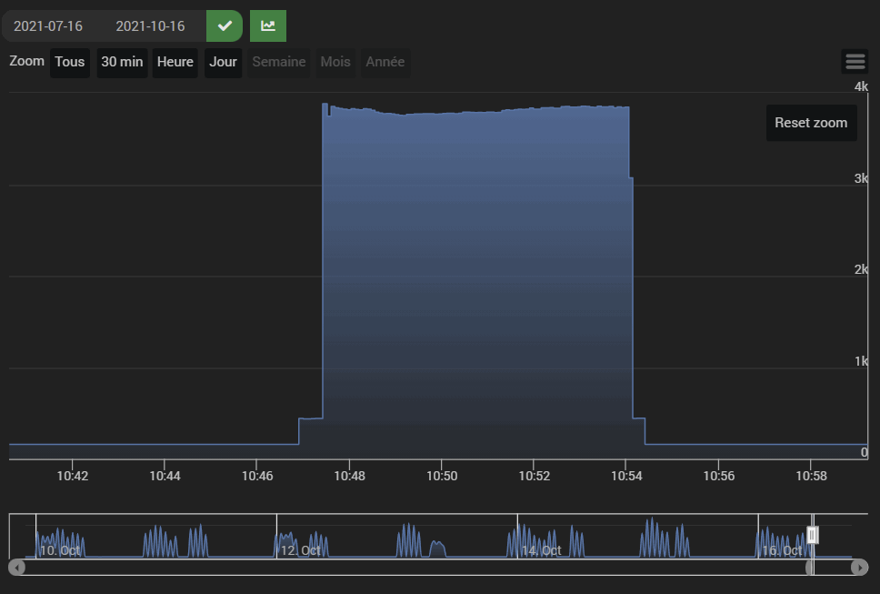Select the Tous zoom range
880x594 pixels.
(70, 62)
